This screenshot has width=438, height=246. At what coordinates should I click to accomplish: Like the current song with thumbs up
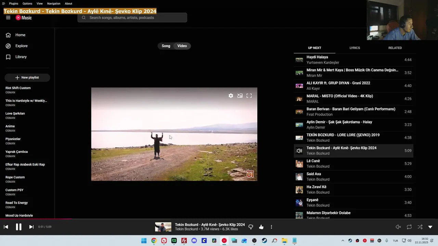[x=261, y=227]
